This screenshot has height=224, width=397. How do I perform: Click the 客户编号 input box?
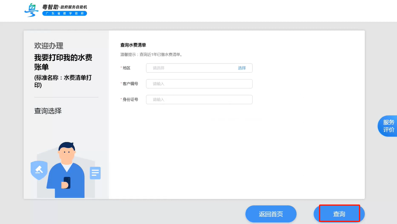point(199,84)
